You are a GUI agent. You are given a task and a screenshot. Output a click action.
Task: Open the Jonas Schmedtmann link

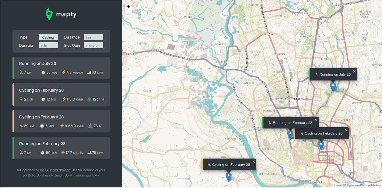tap(55, 170)
